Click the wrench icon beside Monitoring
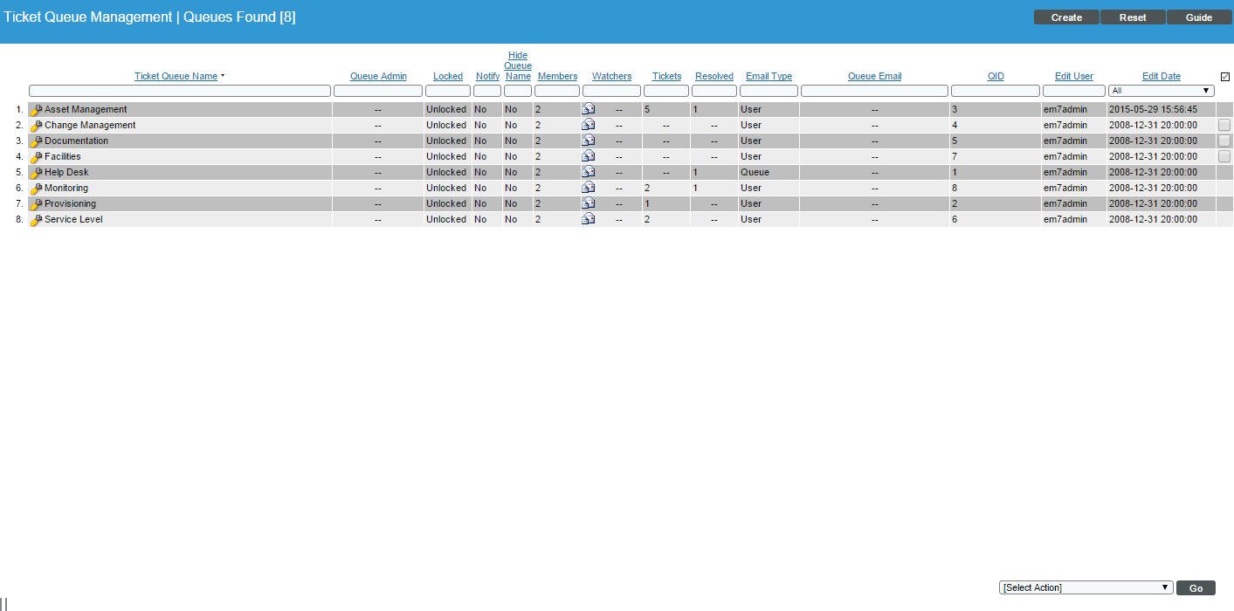Screen dimensions: 1234x611 point(36,189)
